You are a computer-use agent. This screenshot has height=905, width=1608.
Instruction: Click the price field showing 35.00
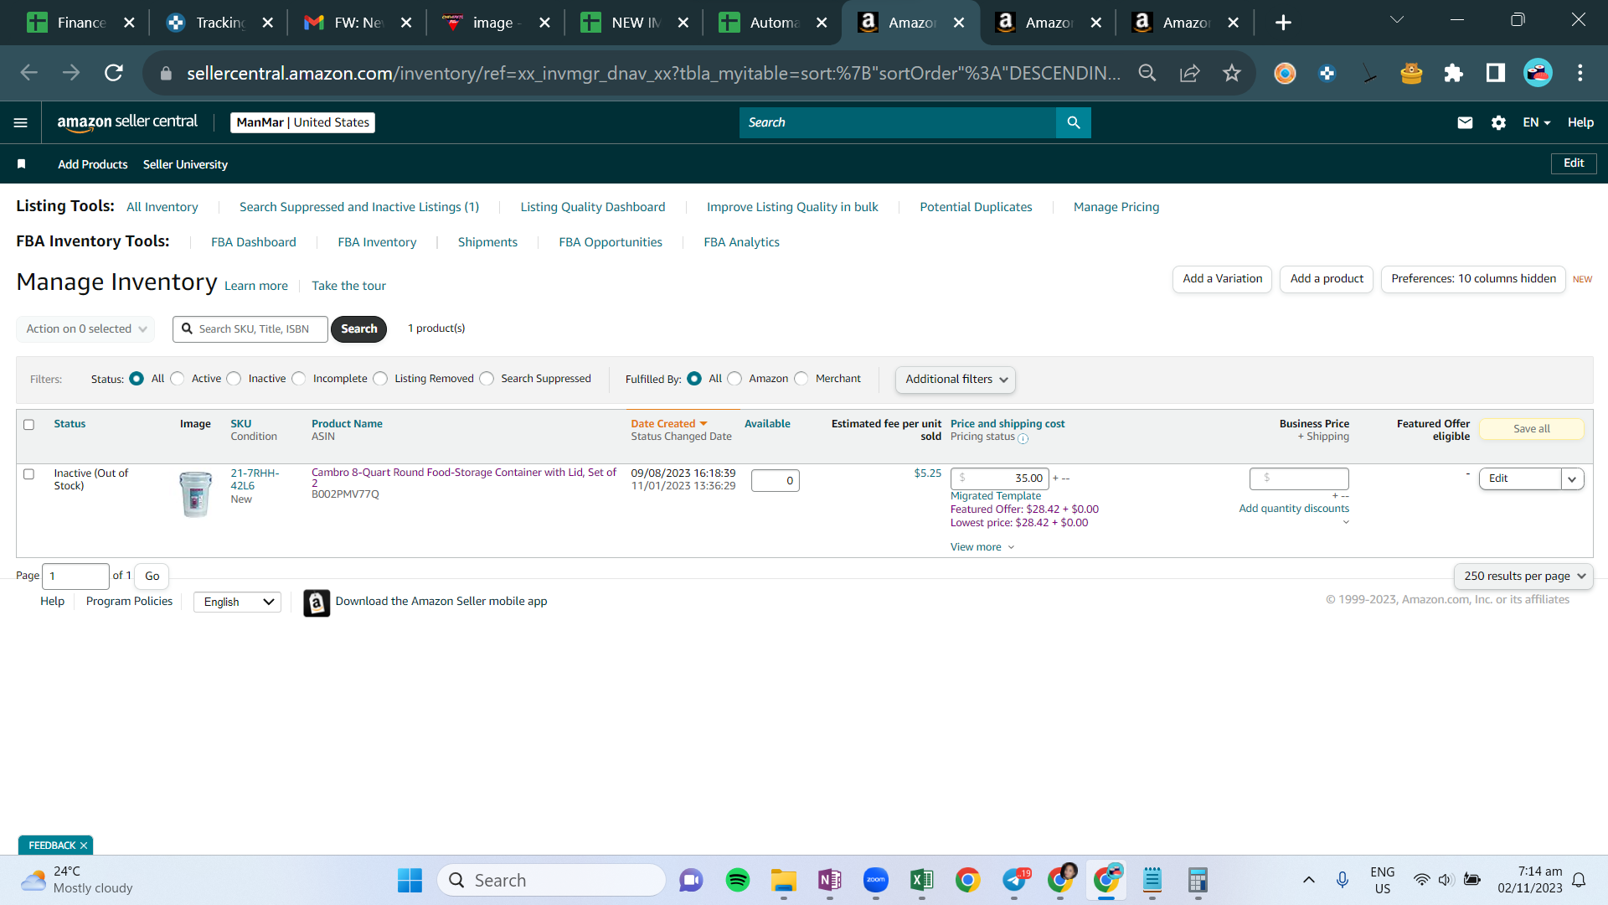click(1000, 478)
